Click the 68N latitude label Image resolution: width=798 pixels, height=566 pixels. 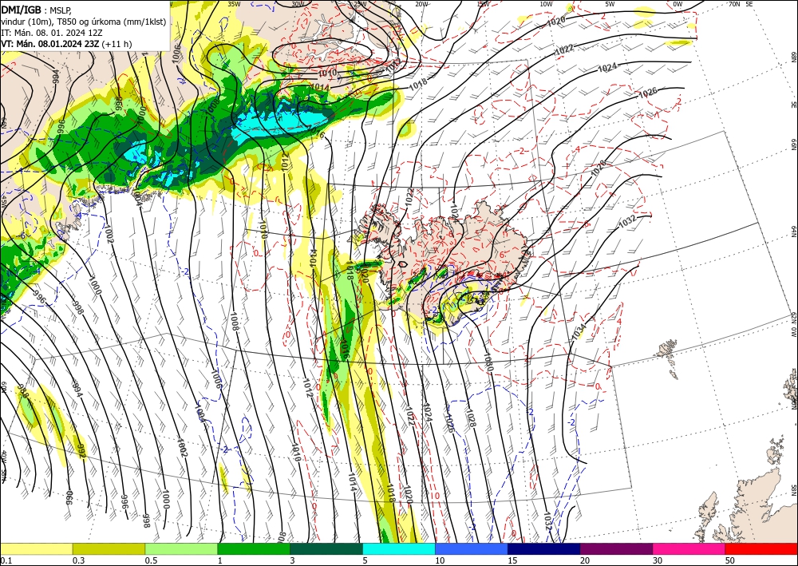794,57
